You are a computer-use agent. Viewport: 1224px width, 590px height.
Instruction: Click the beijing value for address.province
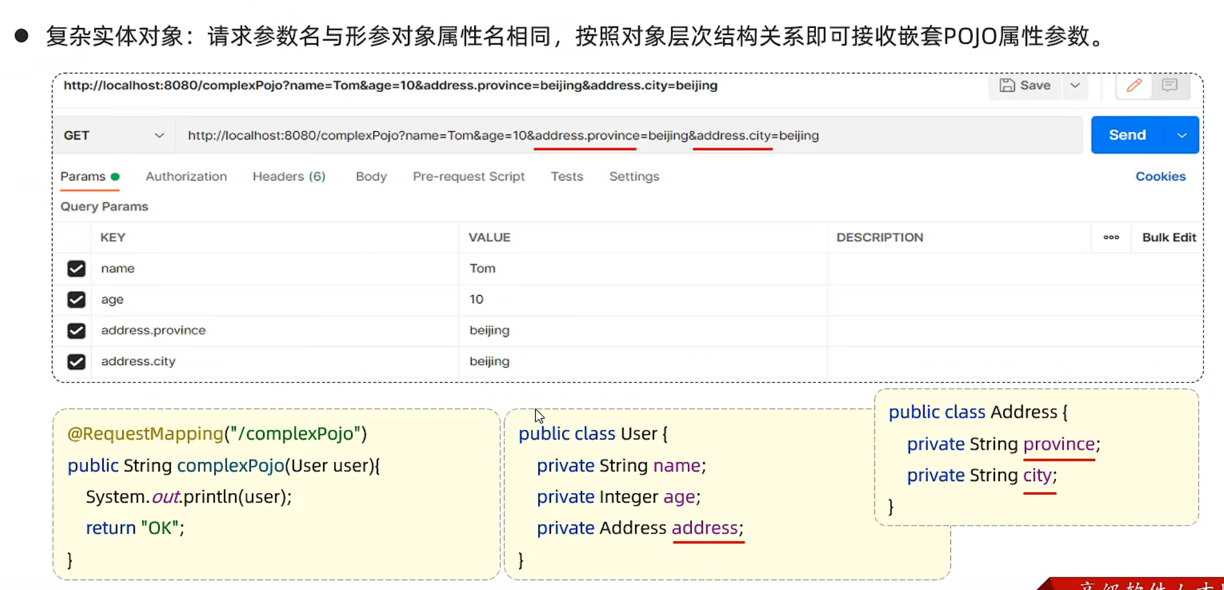pyautogui.click(x=643, y=331)
